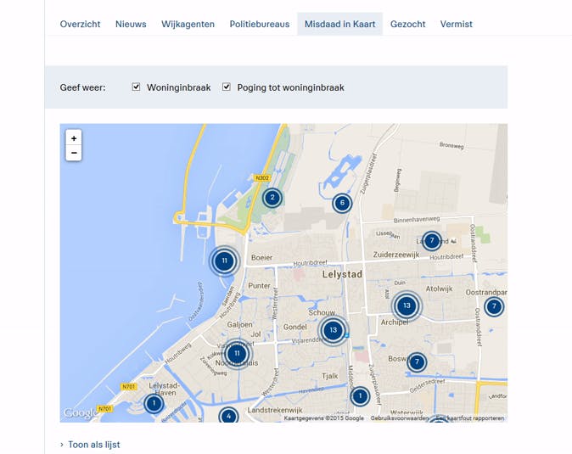The image size is (572, 454).
Task: Open Gebruiksvoorwaarden link on map
Action: click(400, 418)
